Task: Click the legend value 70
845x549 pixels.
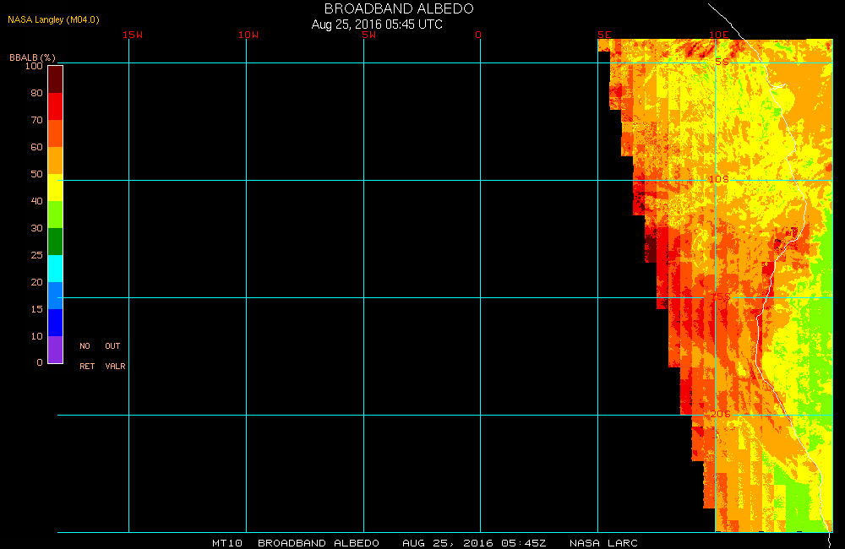Action: [x=36, y=120]
